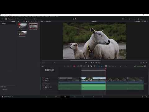Toggle the media pool bin list sidebar

[x=1, y=21]
